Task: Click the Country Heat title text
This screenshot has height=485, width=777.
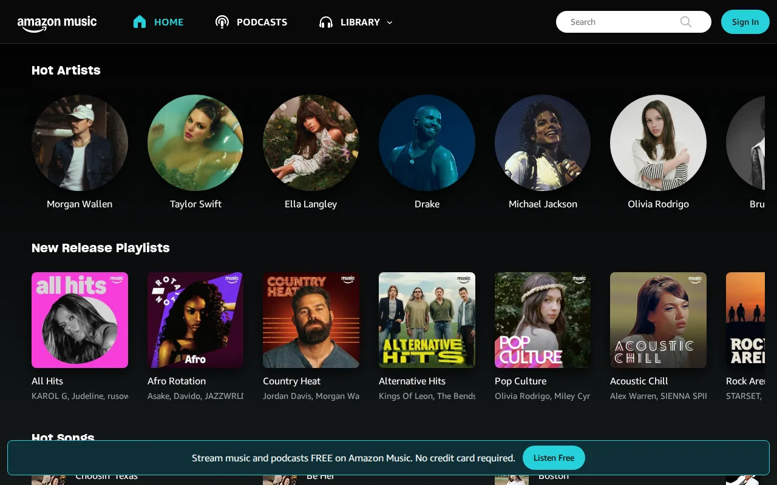Action: (x=291, y=381)
